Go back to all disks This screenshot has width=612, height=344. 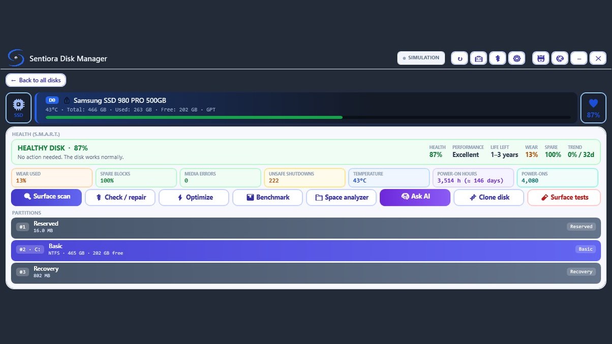(36, 80)
